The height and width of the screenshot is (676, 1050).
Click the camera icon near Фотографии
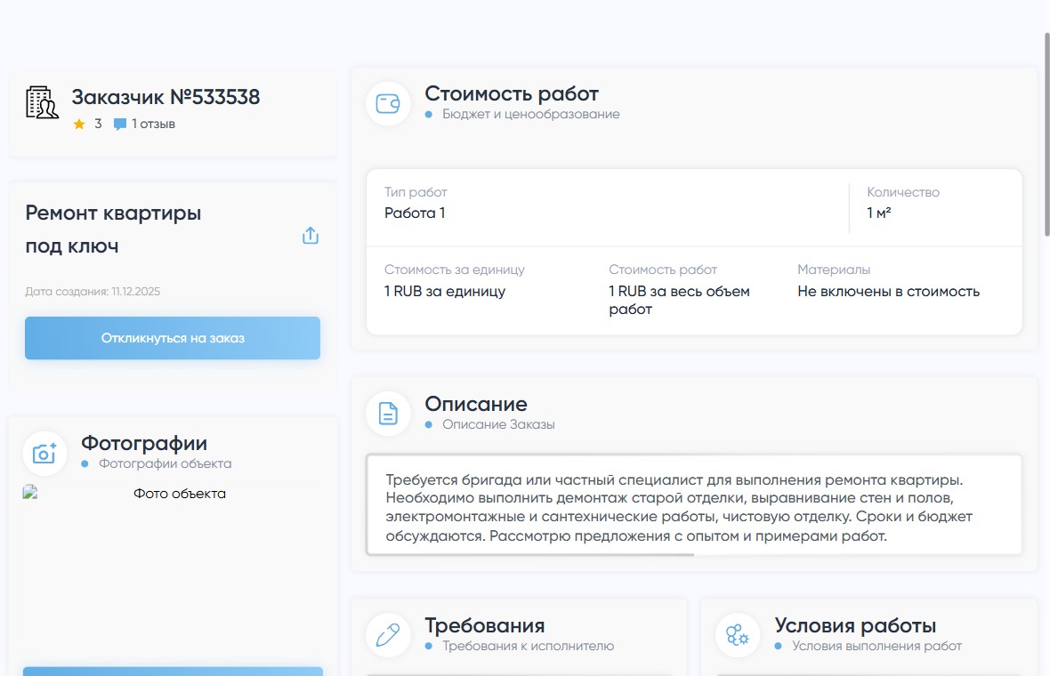44,453
